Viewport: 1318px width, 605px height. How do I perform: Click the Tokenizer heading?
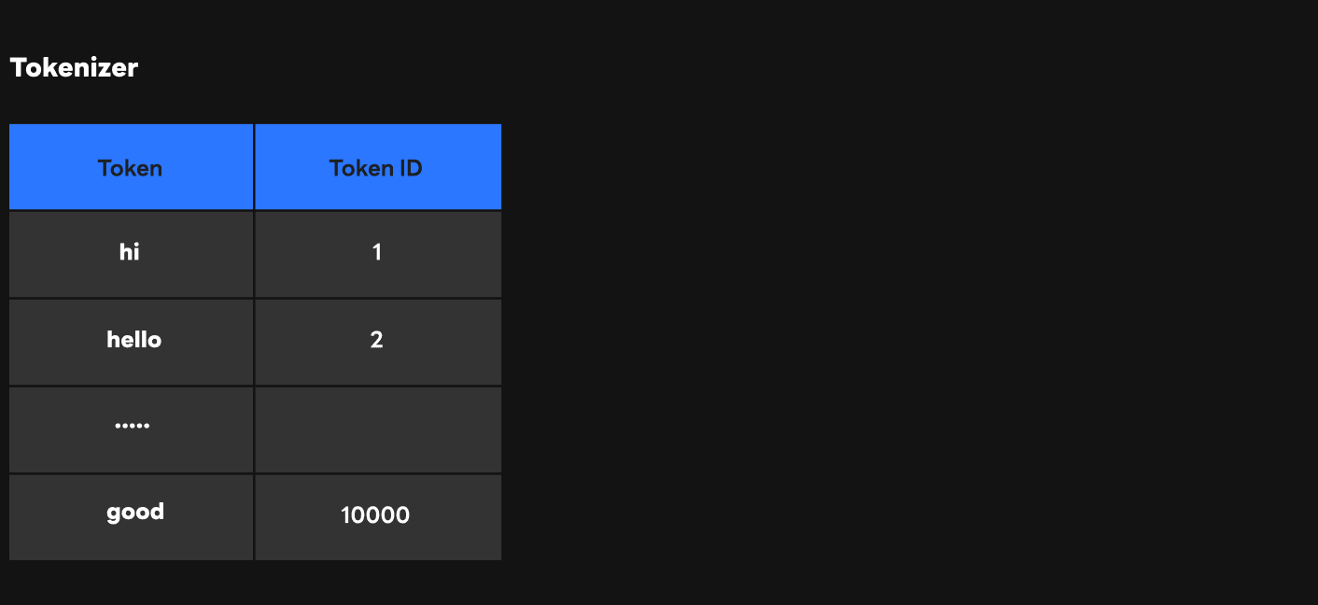74,67
